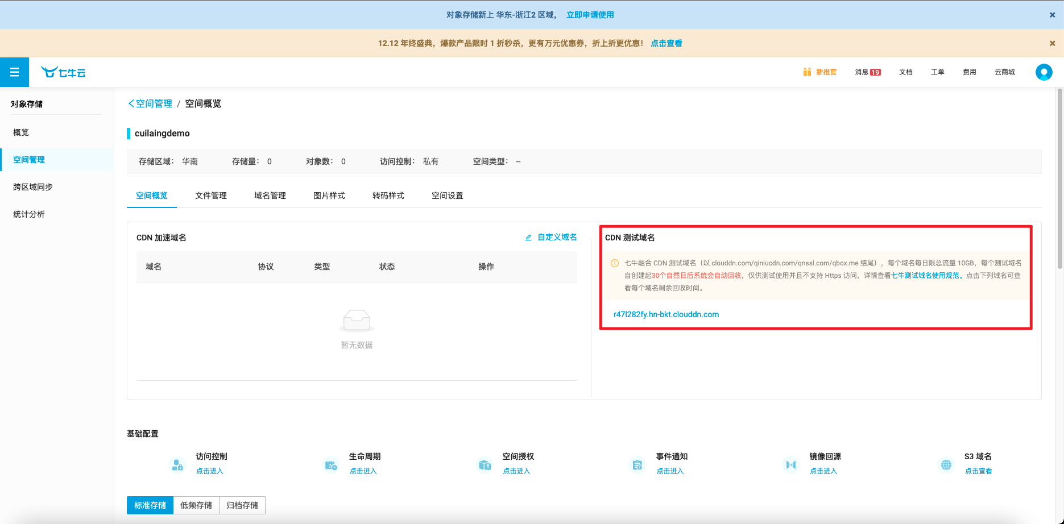Click 点击进入 under 镜像回源
This screenshot has width=1064, height=524.
823,471
